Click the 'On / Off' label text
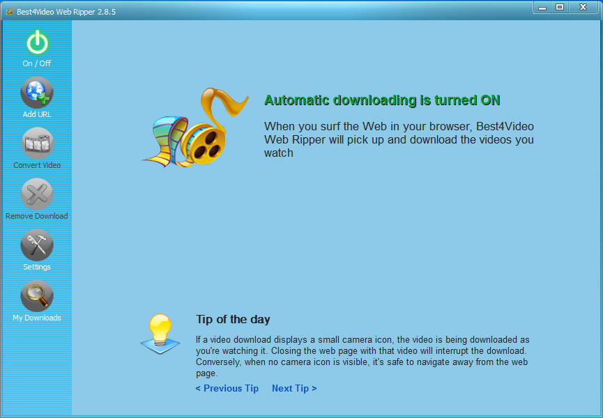Image resolution: width=603 pixels, height=418 pixels. 37,63
